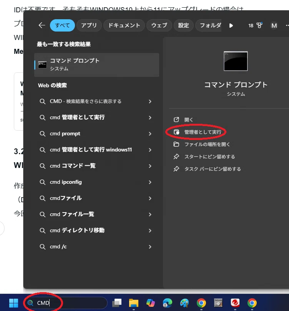The height and width of the screenshot is (311, 289).
Task: Click ファイルの場所を開く option
Action: pos(207,144)
